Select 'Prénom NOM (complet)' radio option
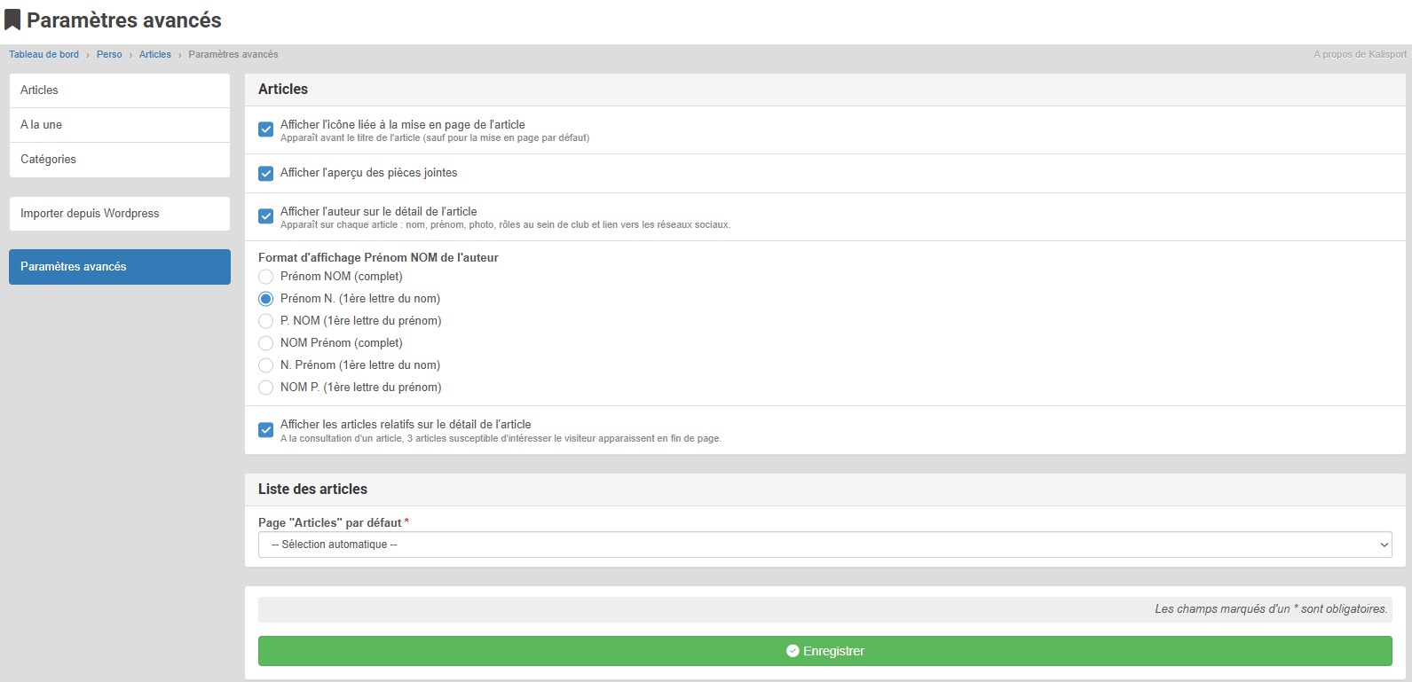The image size is (1412, 682). click(x=265, y=277)
